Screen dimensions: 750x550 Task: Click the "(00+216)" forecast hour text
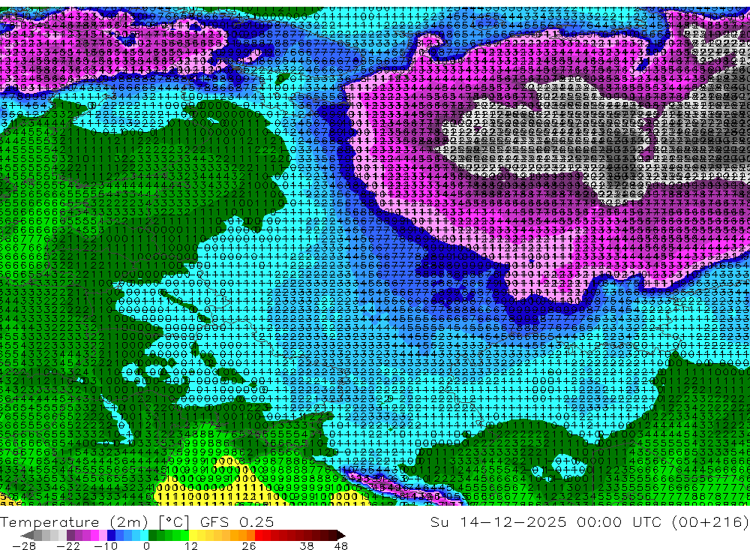point(710,521)
